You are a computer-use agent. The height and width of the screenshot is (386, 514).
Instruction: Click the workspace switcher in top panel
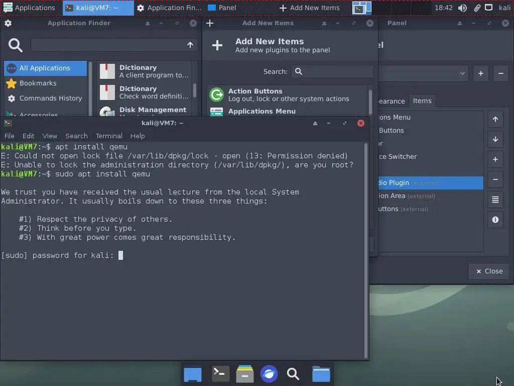point(362,8)
